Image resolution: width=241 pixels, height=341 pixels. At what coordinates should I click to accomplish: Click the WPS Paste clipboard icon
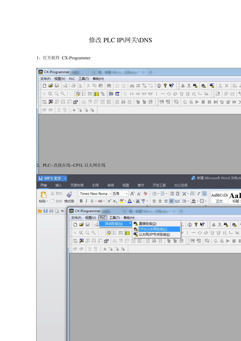[44, 195]
